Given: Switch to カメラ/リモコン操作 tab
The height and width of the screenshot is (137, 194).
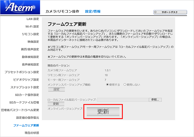Looking at the screenshot, I should [62, 11].
